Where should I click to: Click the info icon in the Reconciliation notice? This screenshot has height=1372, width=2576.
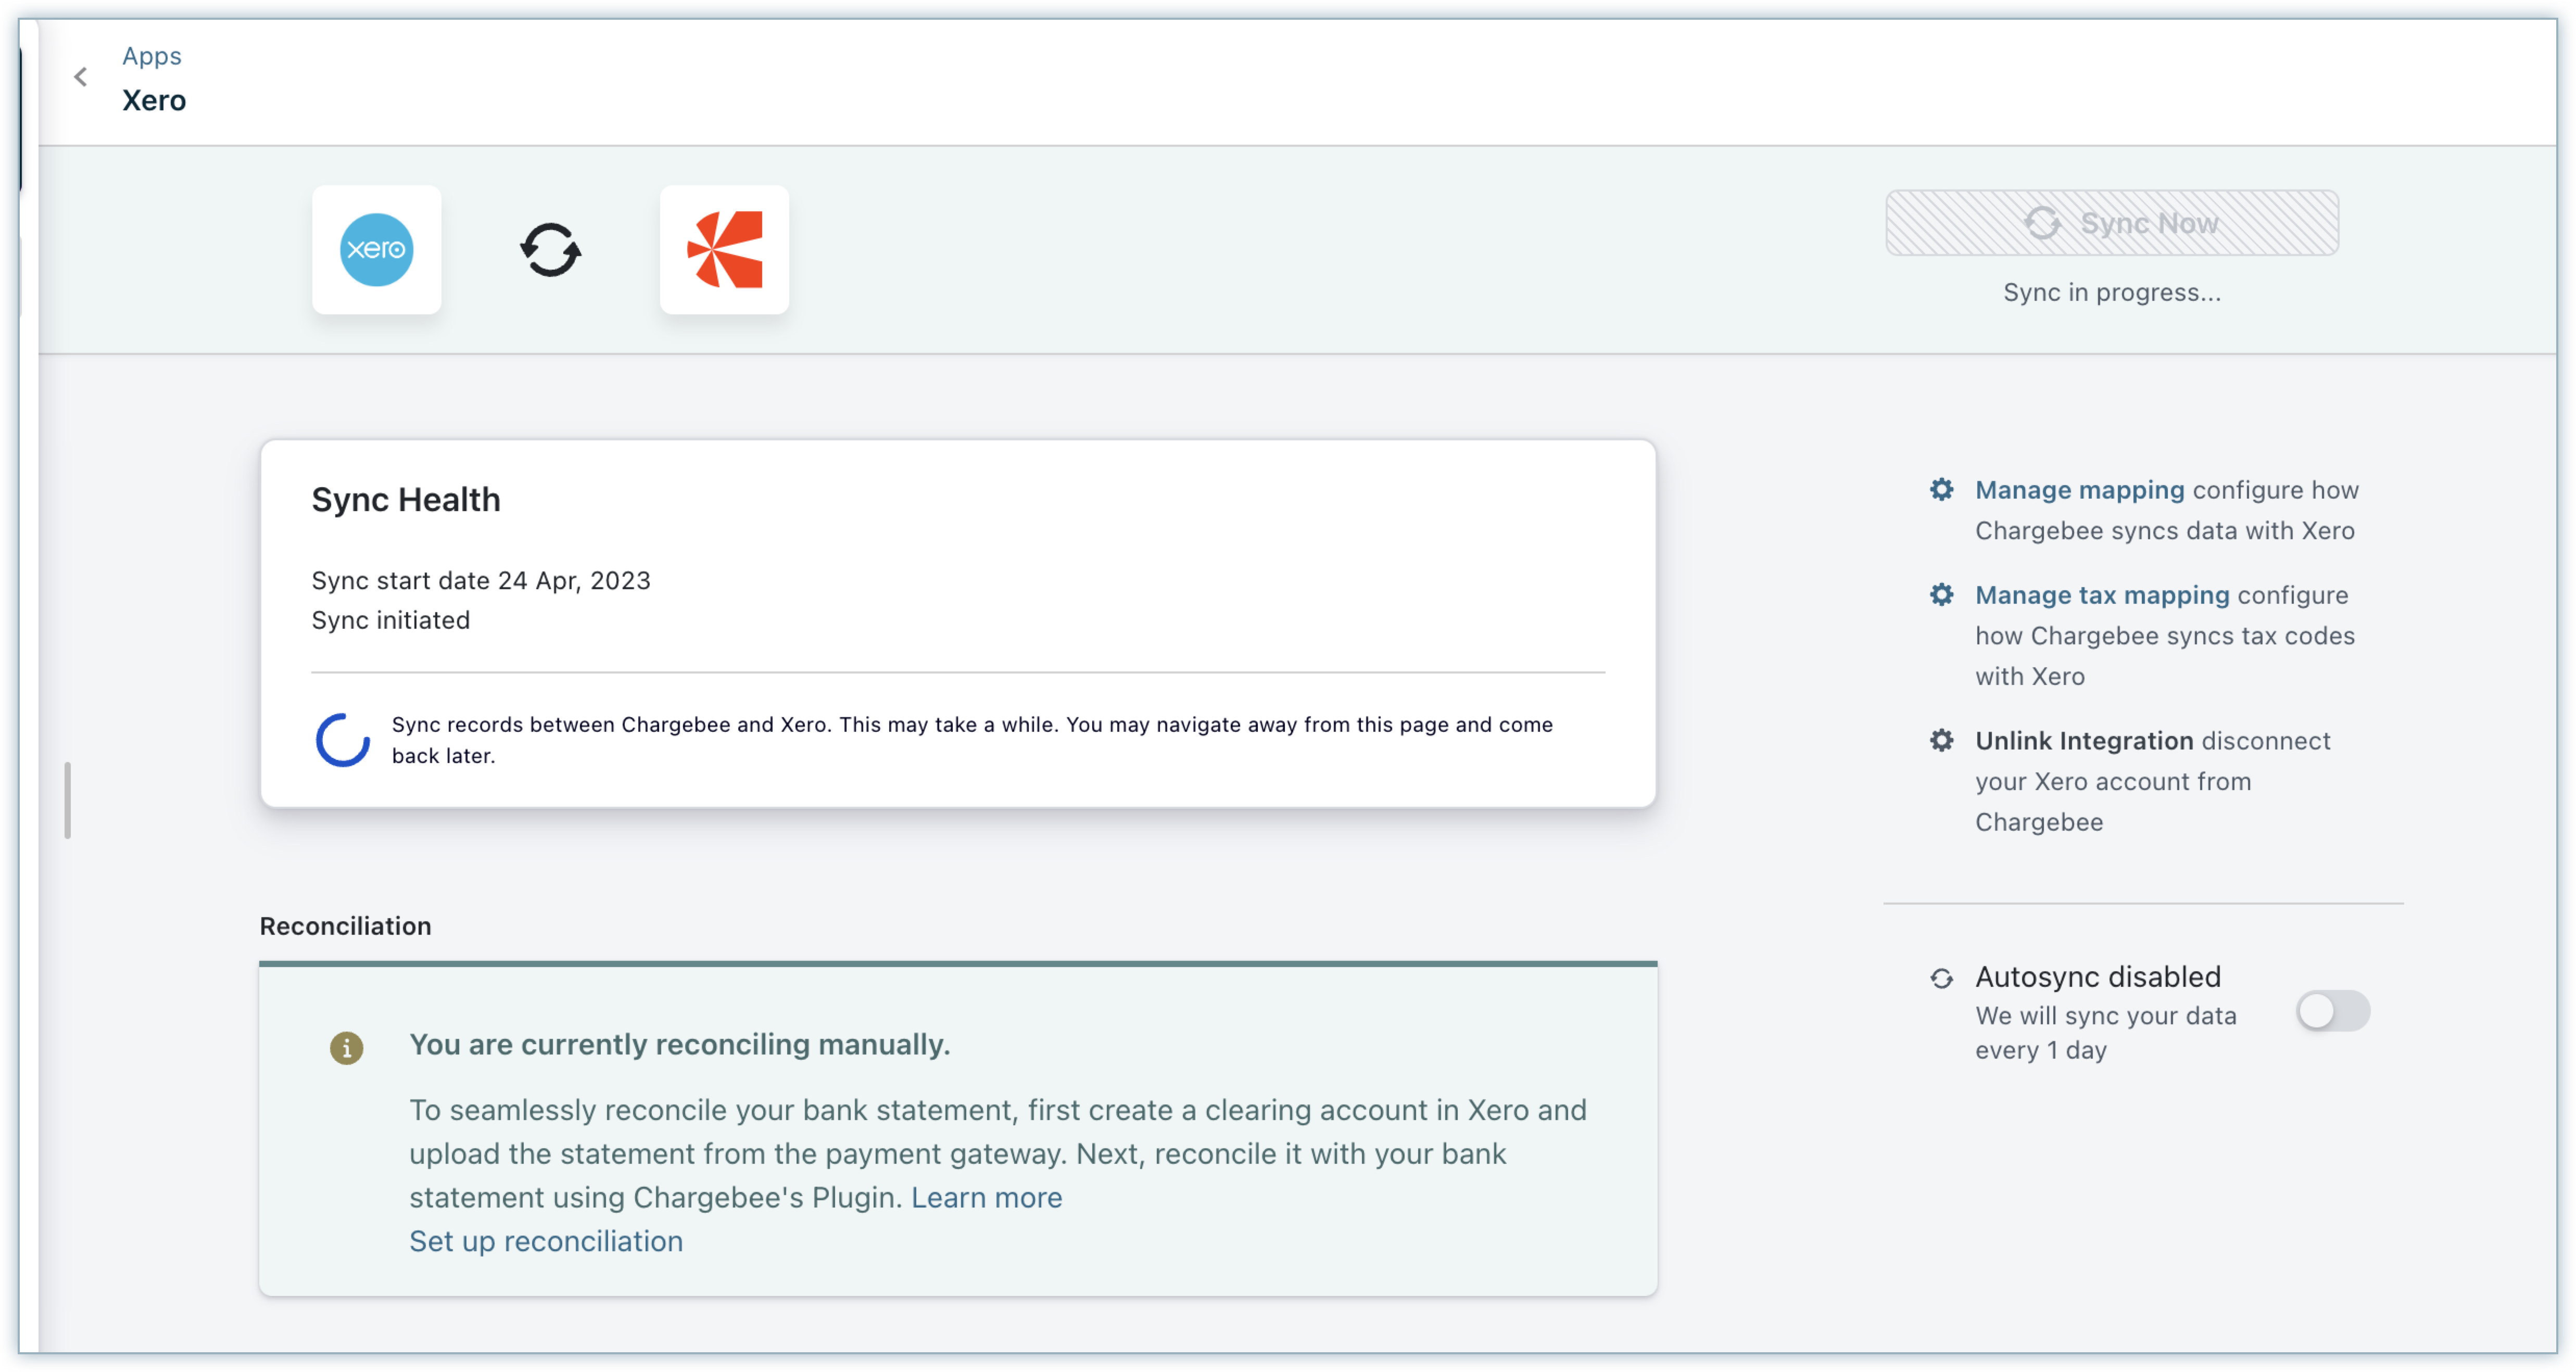(x=346, y=1047)
